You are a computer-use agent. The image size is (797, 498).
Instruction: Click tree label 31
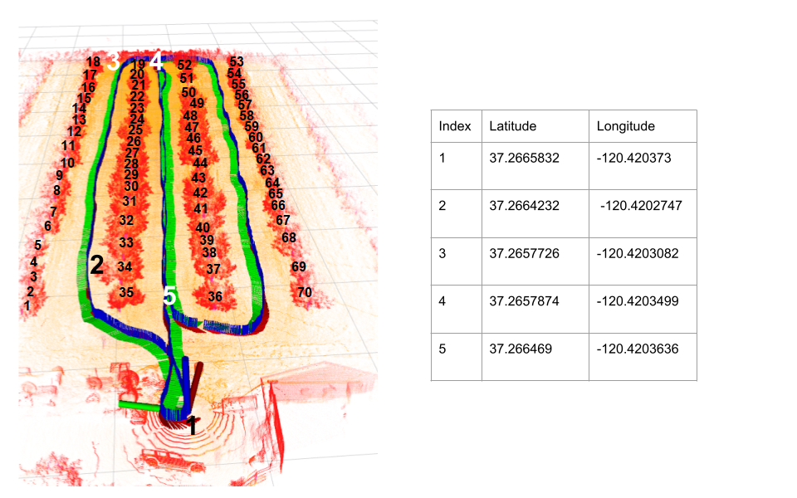[130, 201]
